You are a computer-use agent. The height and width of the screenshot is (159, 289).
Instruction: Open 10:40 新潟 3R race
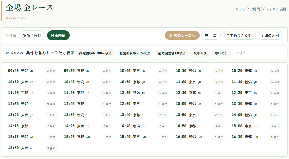click(88, 82)
